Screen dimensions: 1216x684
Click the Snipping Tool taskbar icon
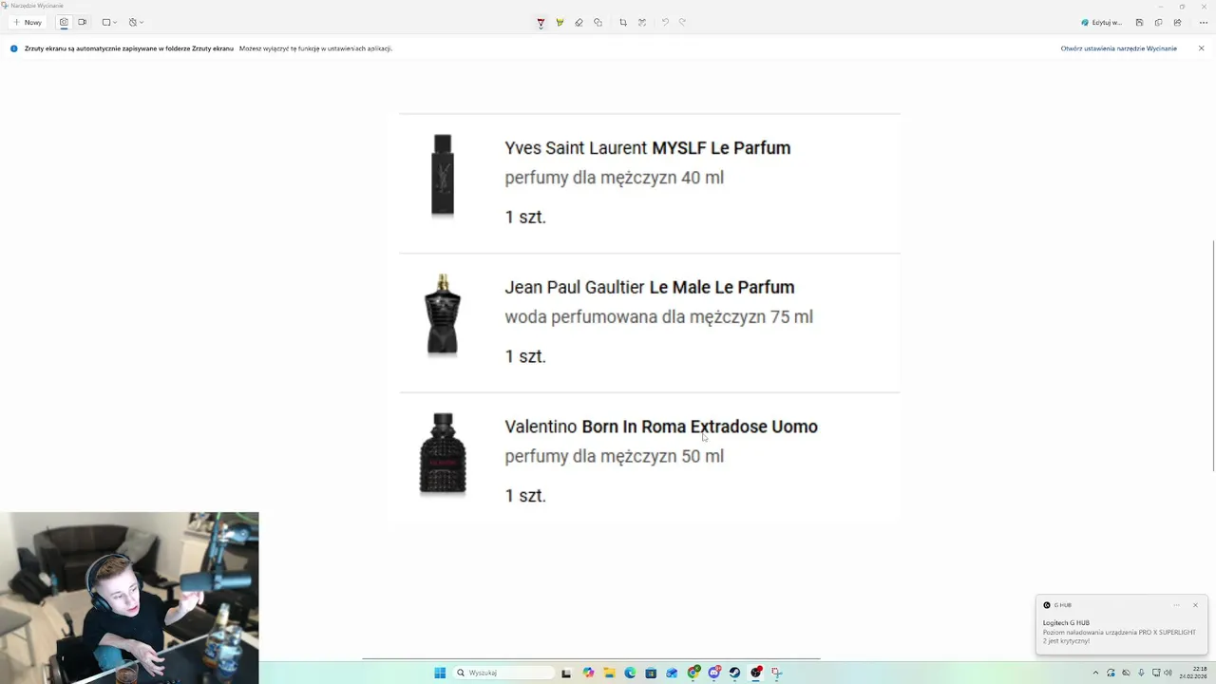[x=776, y=673]
